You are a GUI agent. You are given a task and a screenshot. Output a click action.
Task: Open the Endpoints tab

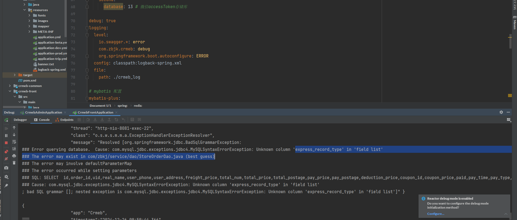pos(65,120)
